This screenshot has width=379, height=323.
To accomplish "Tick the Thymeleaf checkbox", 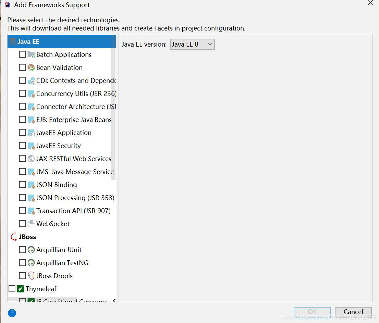I will [12, 289].
